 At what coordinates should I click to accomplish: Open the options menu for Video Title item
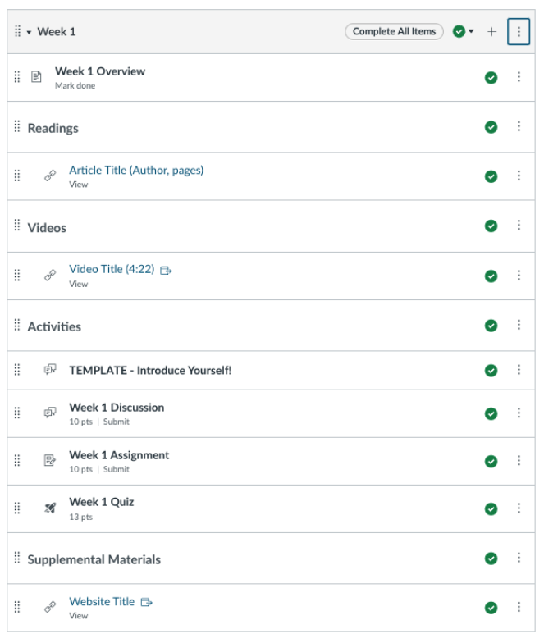coord(519,276)
